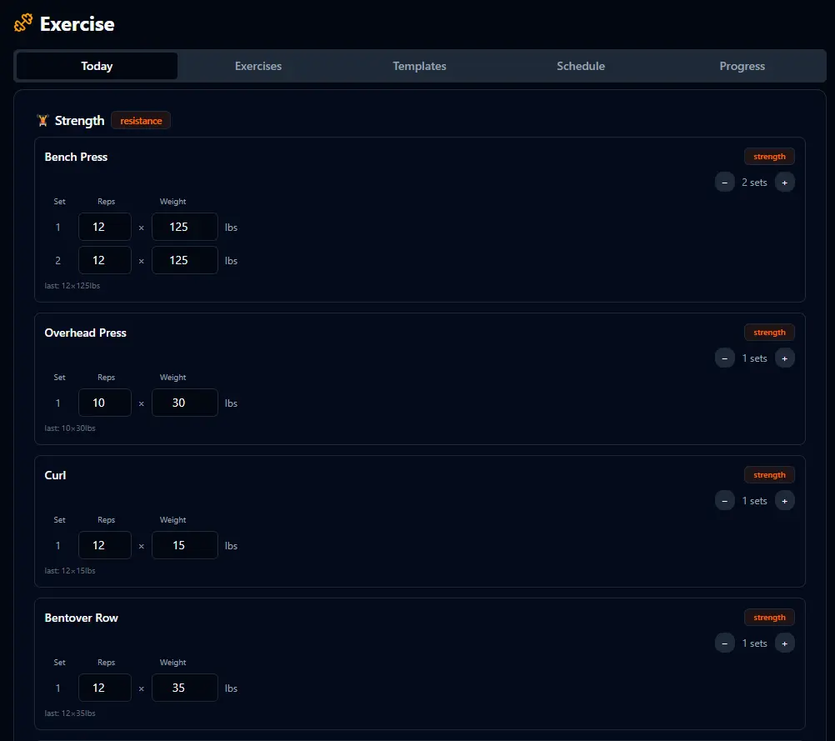Click the weightlifter icon beside Strength
This screenshot has height=741, width=835.
coord(42,120)
